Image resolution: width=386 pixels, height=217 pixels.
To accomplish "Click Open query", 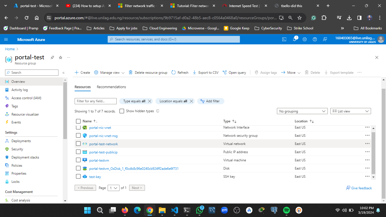I will coord(234,73).
